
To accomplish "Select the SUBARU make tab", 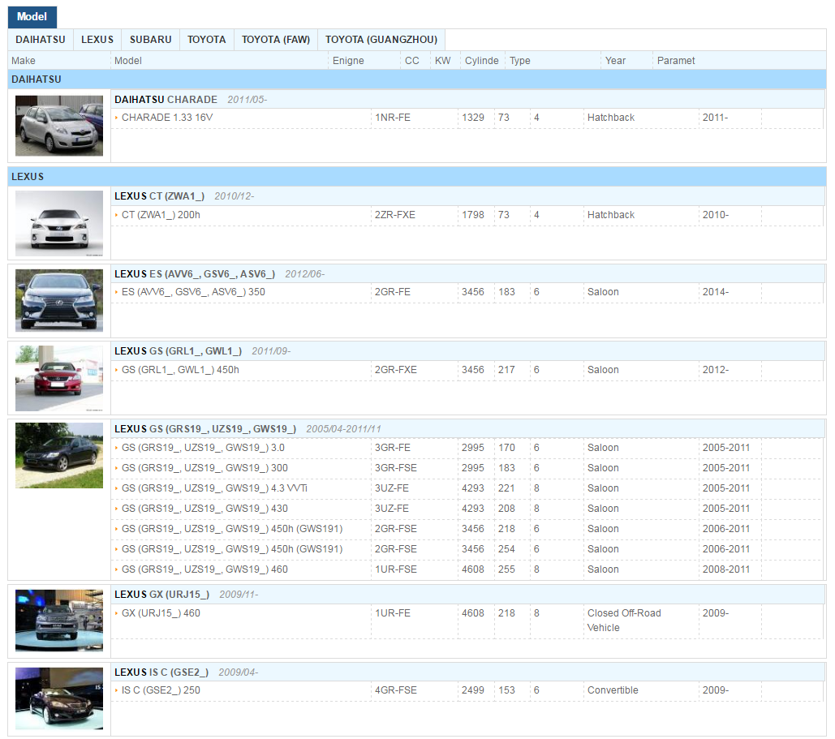I will (151, 40).
